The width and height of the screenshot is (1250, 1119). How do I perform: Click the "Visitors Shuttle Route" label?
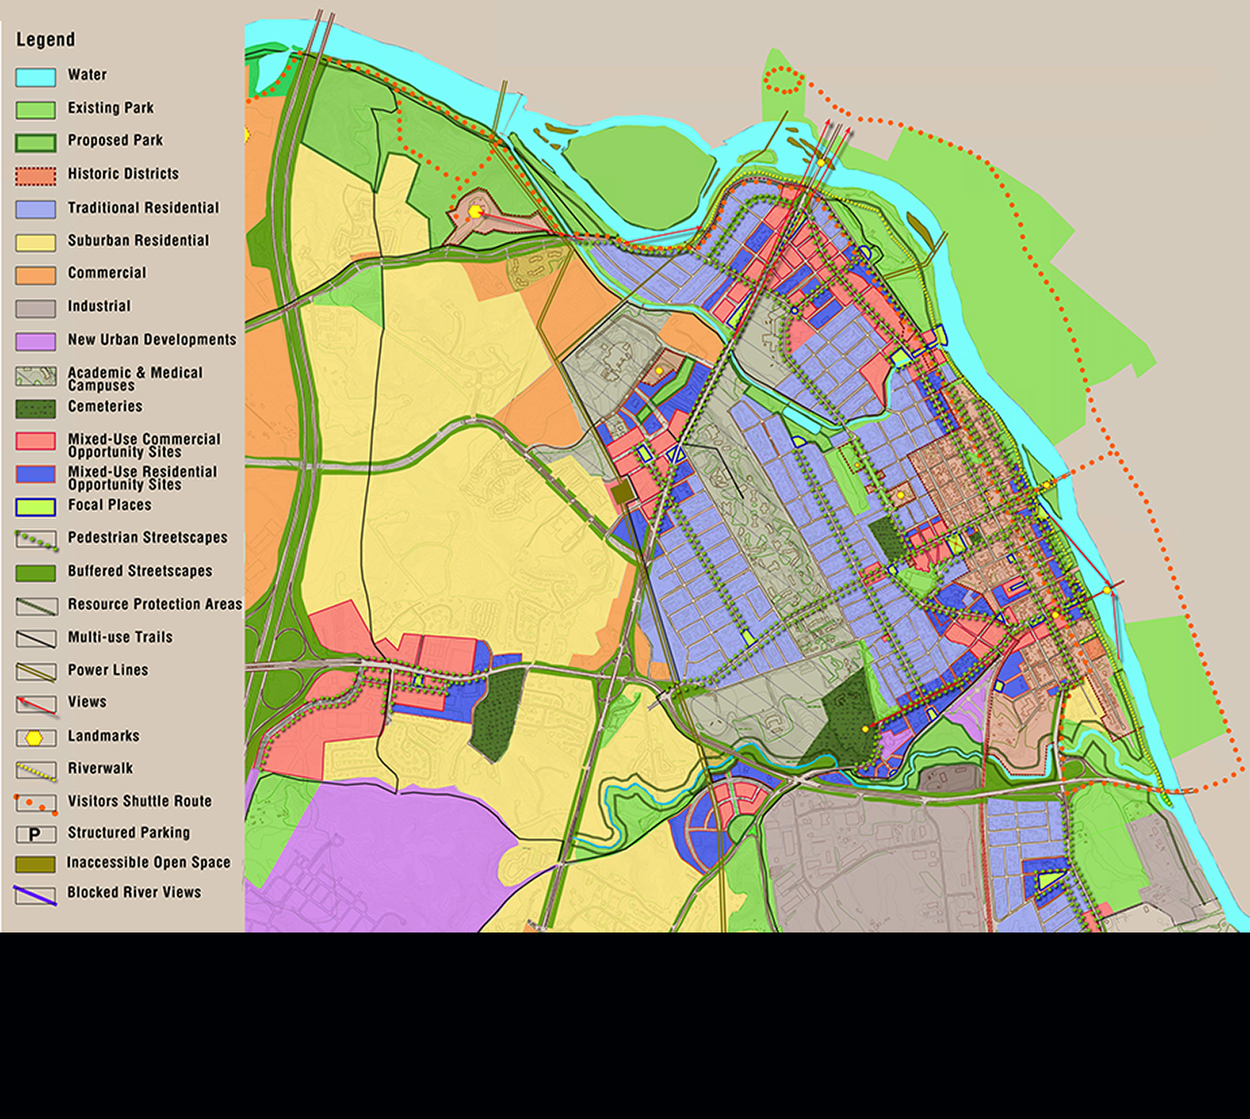click(140, 801)
